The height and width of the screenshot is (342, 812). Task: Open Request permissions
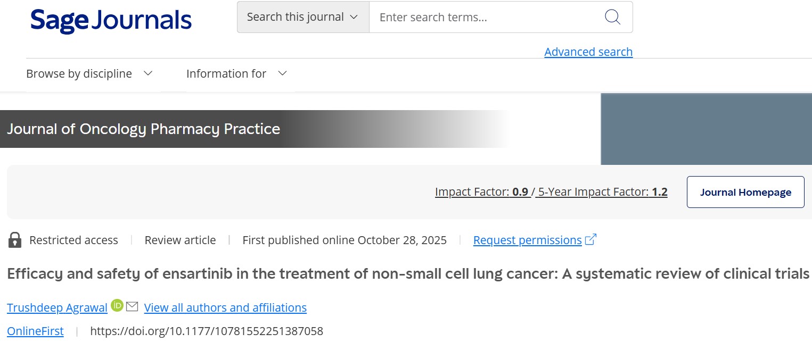coord(527,240)
